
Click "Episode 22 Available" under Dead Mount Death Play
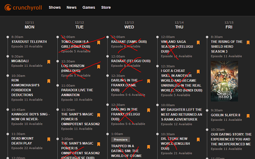27,148
